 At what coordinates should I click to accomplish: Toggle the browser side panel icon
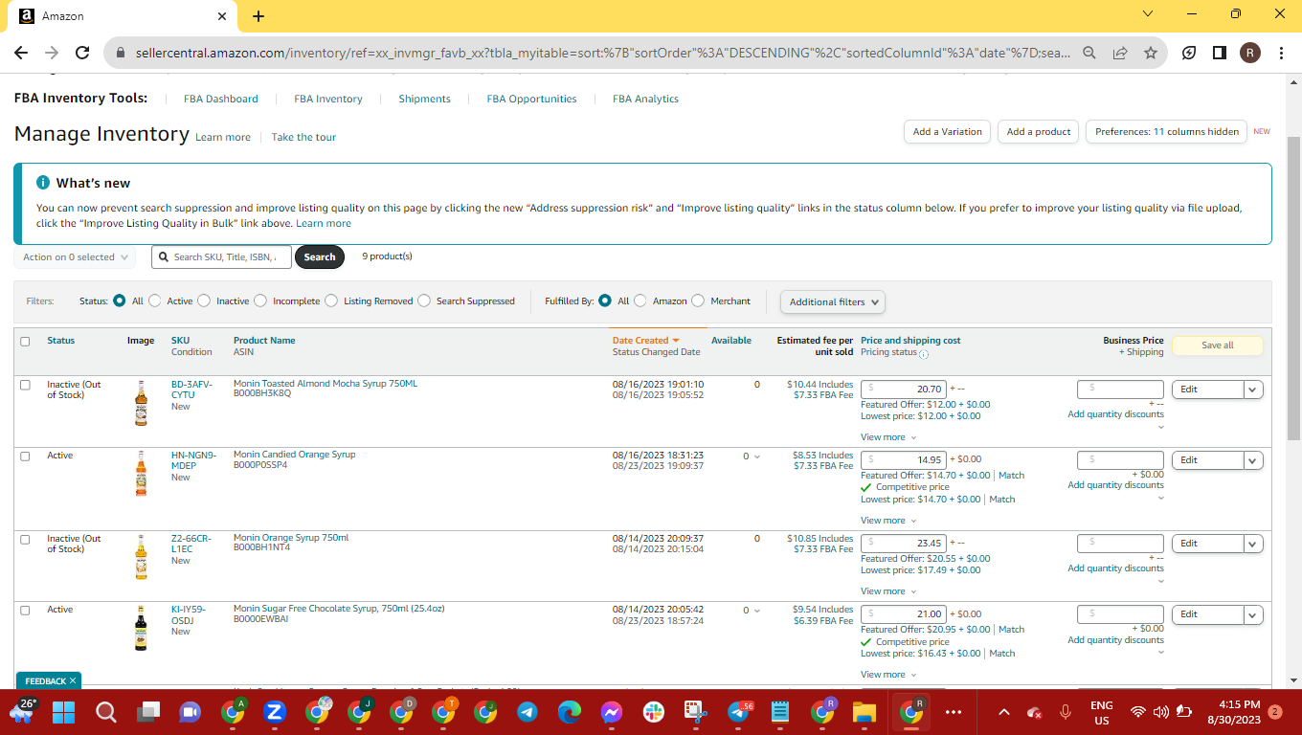1220,53
